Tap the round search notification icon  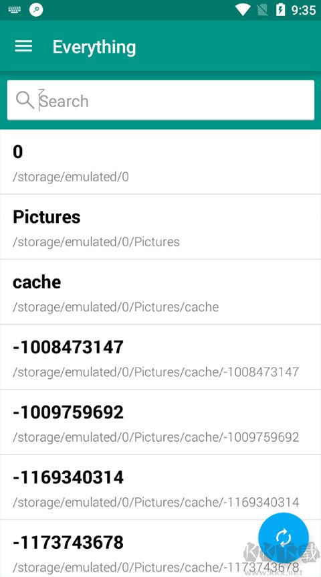[36, 10]
